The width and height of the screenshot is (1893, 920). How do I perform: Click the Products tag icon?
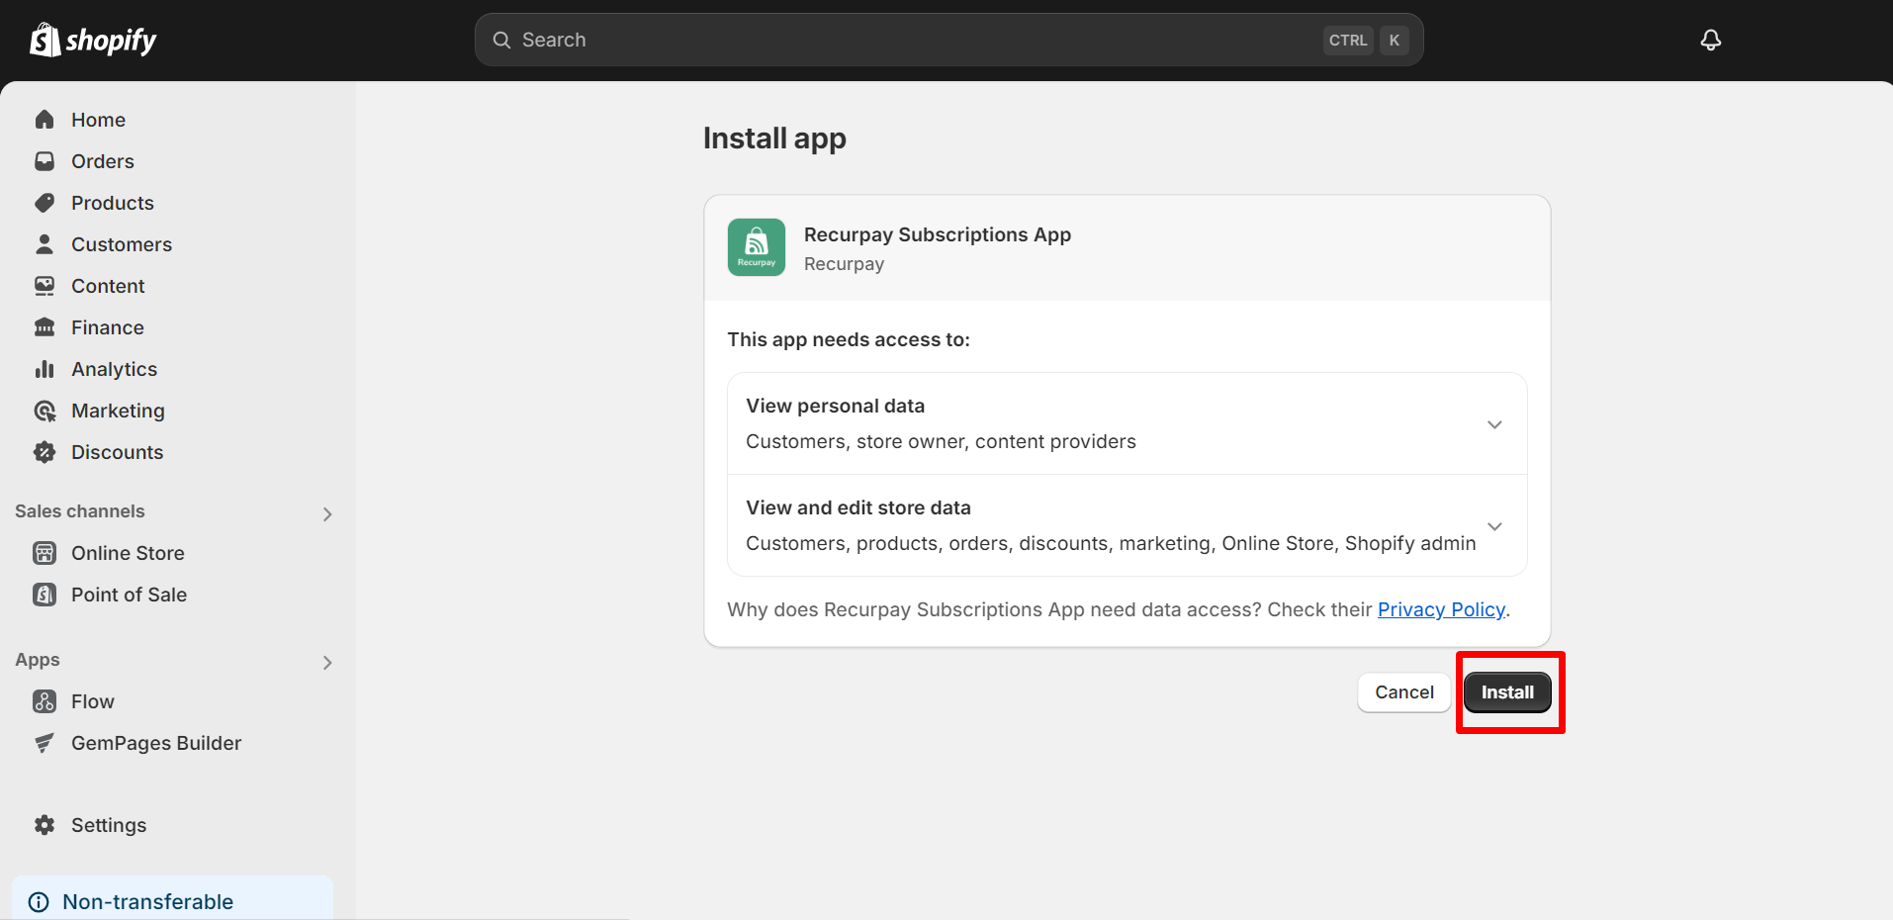coord(45,202)
